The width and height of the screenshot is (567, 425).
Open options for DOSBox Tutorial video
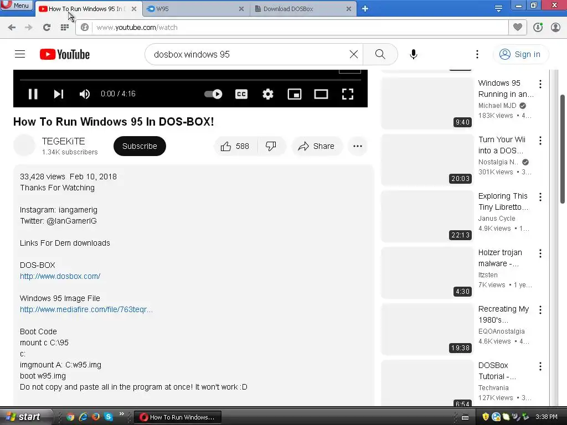tap(540, 366)
